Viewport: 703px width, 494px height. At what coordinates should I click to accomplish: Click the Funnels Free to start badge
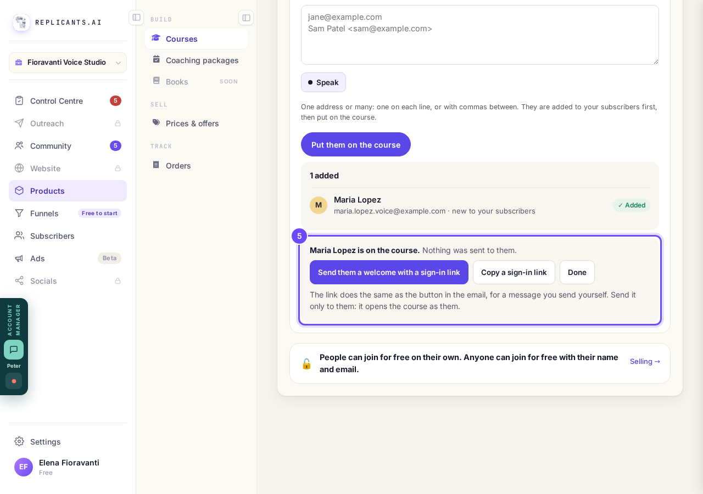(x=99, y=213)
